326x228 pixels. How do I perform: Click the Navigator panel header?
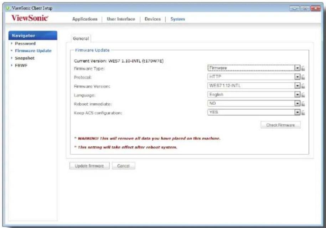[33, 36]
